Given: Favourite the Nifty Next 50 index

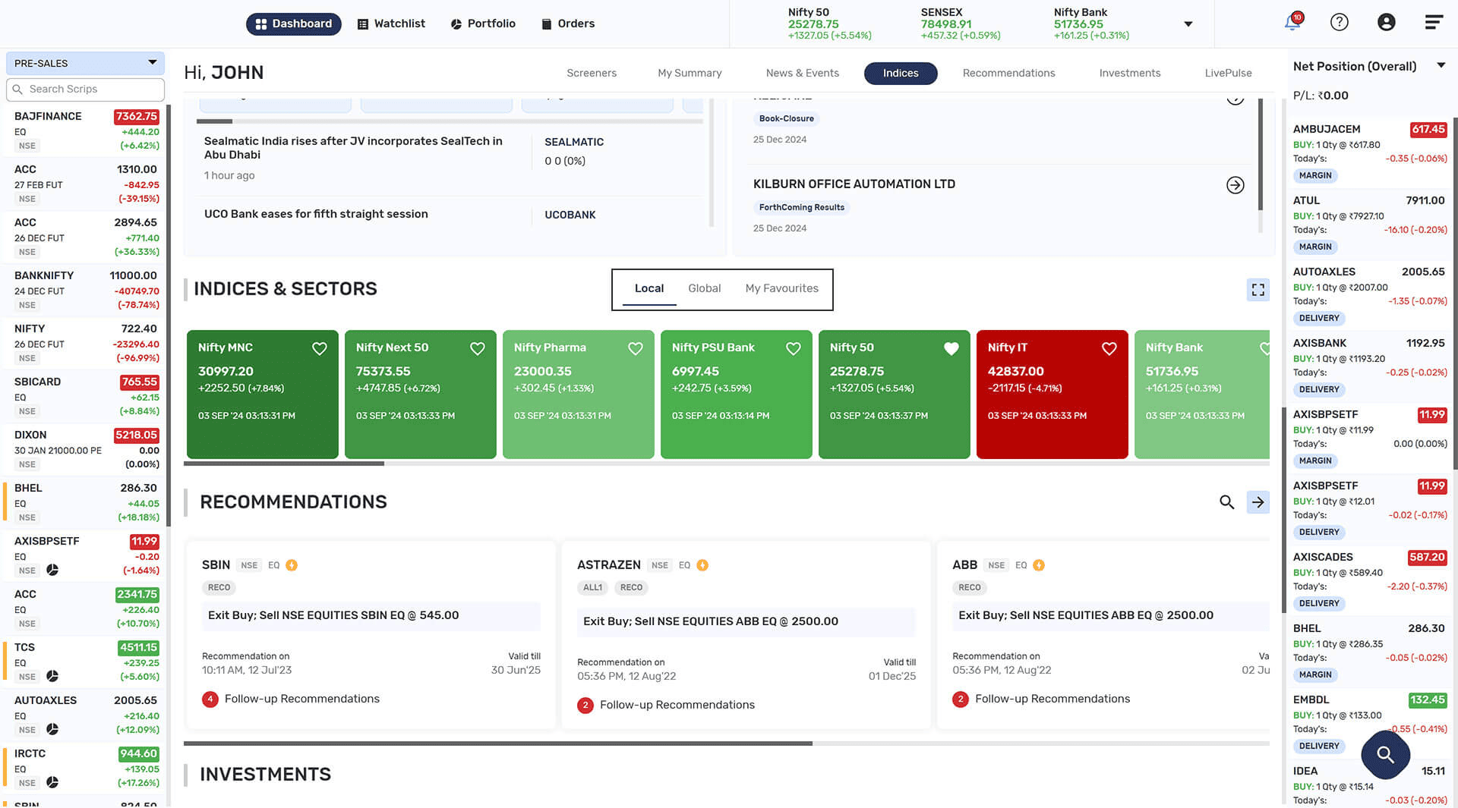Looking at the screenshot, I should [x=478, y=348].
